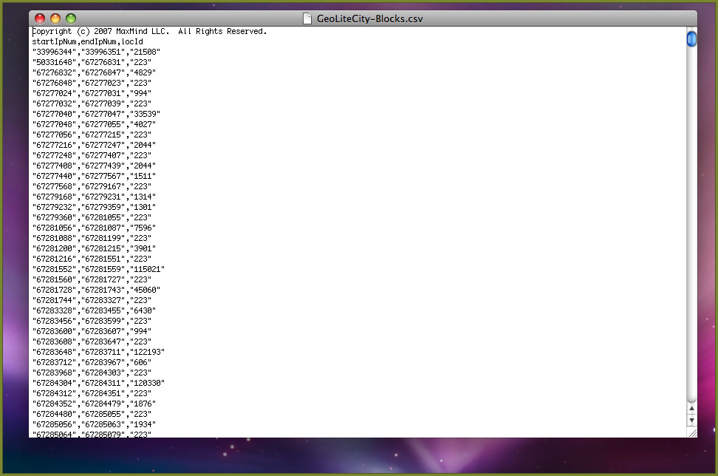Click the GeoLiteCity-Blocks.csv document proxy icon
The height and width of the screenshot is (476, 718).
point(307,18)
